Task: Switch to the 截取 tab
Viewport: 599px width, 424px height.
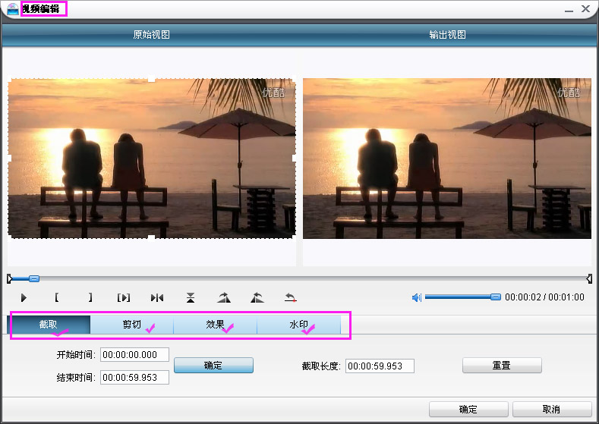Action: click(x=49, y=325)
